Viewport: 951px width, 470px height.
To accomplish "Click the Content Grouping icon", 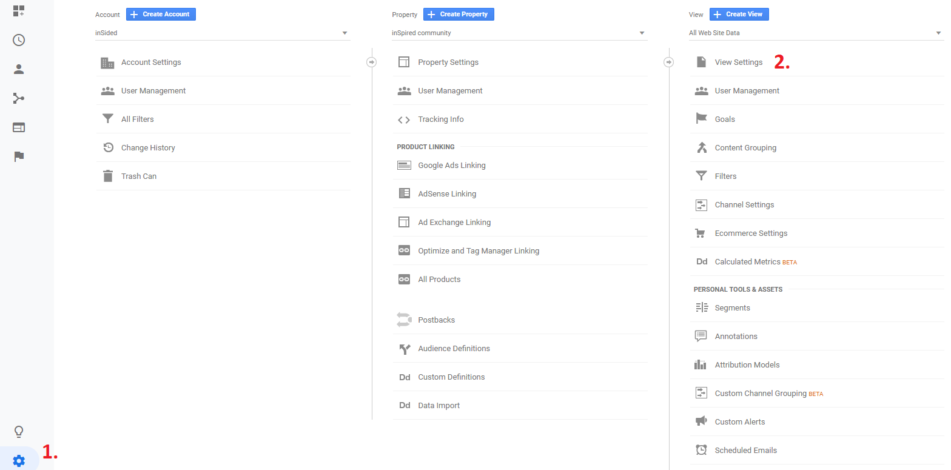I will tap(701, 147).
